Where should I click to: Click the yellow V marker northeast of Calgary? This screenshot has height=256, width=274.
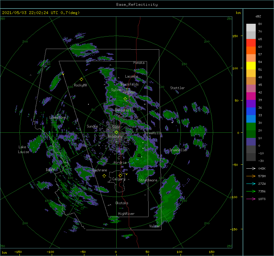tap(127, 174)
